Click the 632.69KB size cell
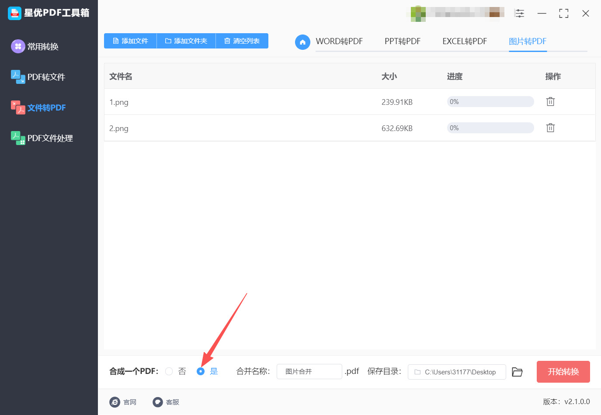Viewport: 601px width, 415px height. tap(397, 128)
